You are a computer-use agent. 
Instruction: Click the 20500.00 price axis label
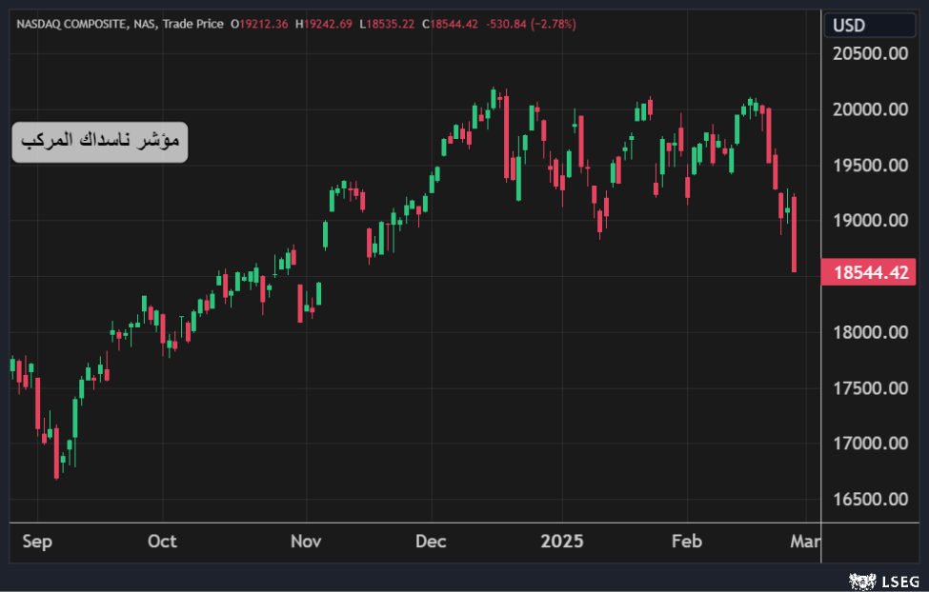pos(871,54)
